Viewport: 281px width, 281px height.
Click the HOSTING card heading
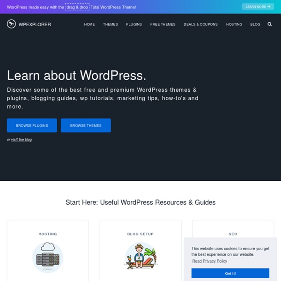click(48, 234)
